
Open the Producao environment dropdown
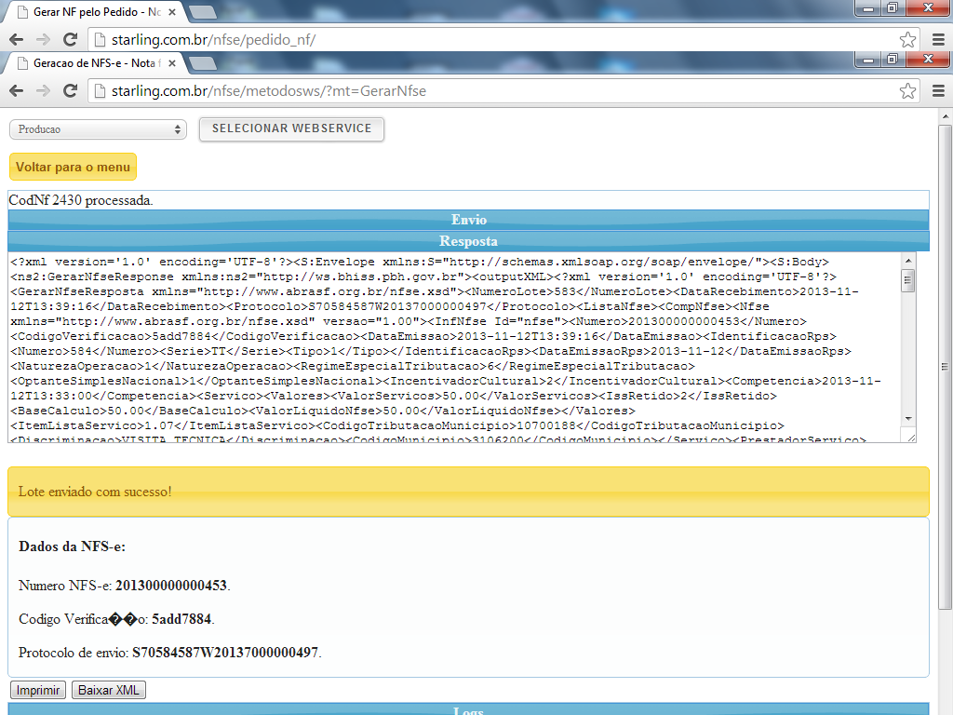pyautogui.click(x=98, y=129)
